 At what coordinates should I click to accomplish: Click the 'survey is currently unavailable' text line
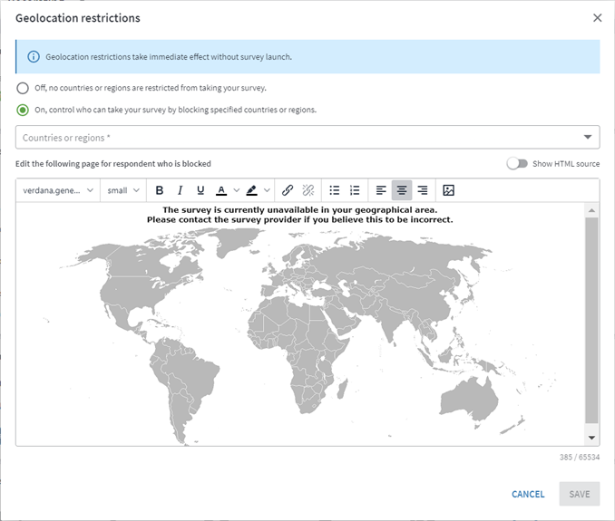(300, 210)
